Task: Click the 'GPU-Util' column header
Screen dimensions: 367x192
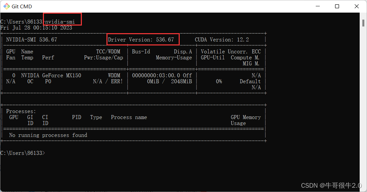Action: [x=213, y=58]
